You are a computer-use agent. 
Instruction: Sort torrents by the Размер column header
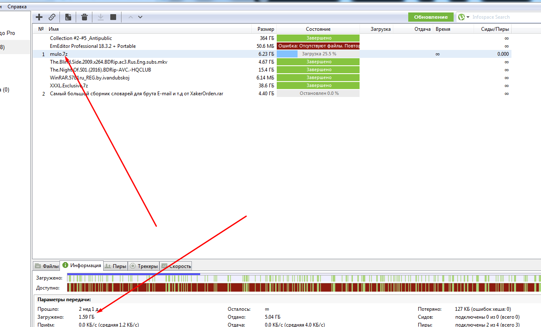[x=265, y=29]
